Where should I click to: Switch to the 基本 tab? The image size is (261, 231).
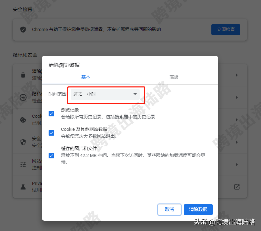pos(86,77)
